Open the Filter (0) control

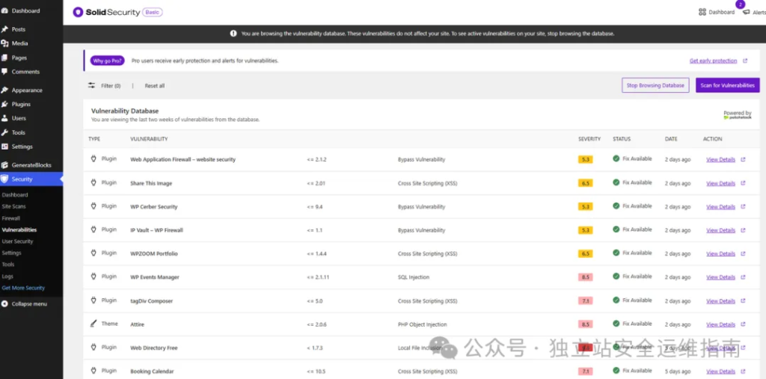coord(104,85)
